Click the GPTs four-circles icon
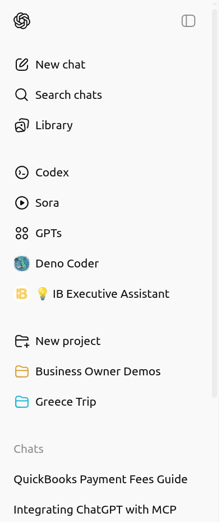The image size is (221, 522). pos(22,233)
